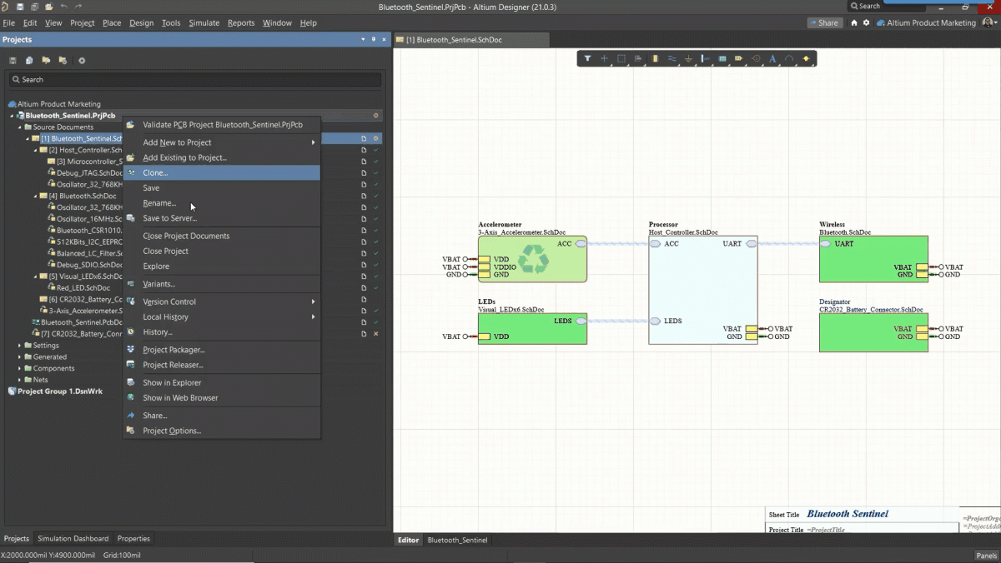Select the text string 'A' tool
This screenshot has height=563, width=1001.
772,58
